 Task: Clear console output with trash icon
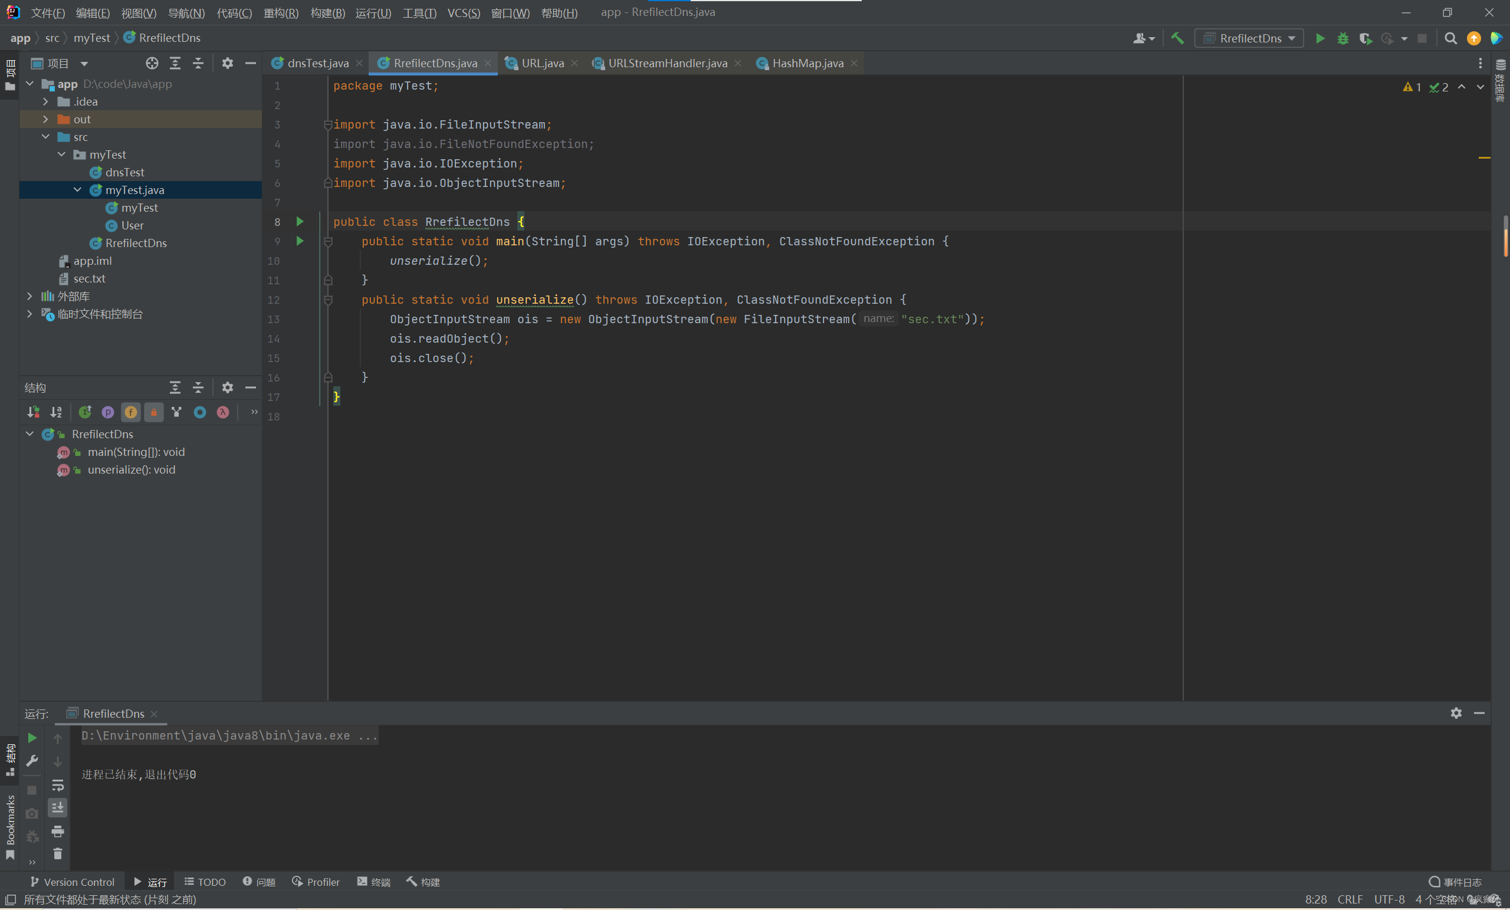[58, 854]
